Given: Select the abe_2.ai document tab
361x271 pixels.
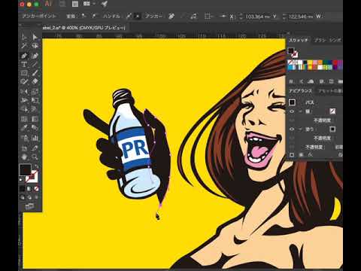Looking at the screenshot, I should pos(83,28).
